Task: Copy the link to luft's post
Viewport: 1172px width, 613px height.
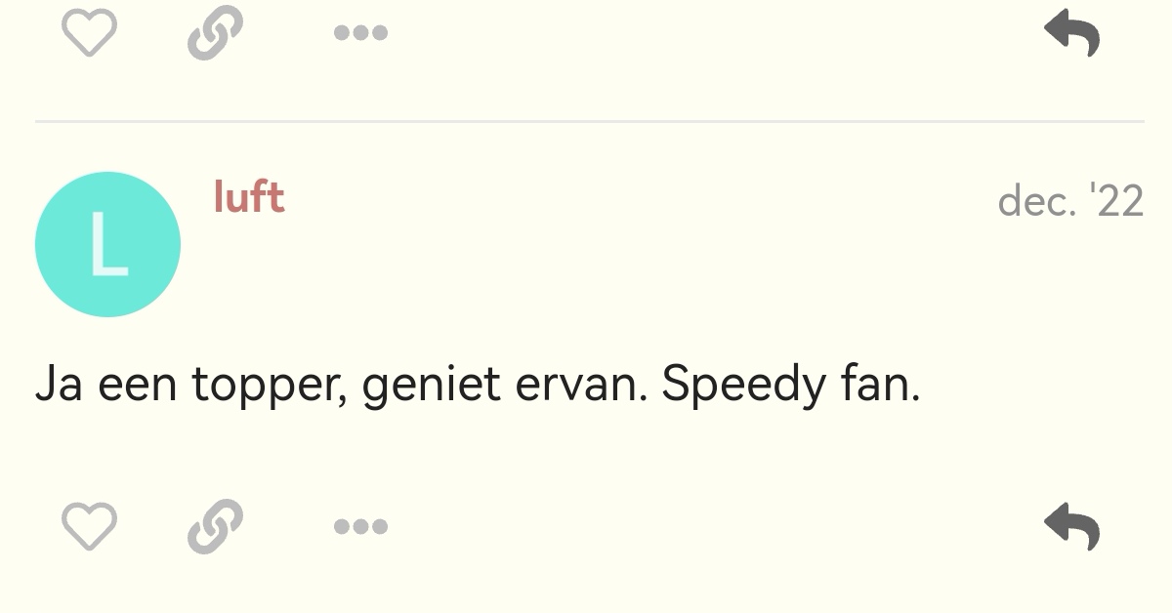Action: pyautogui.click(x=215, y=526)
